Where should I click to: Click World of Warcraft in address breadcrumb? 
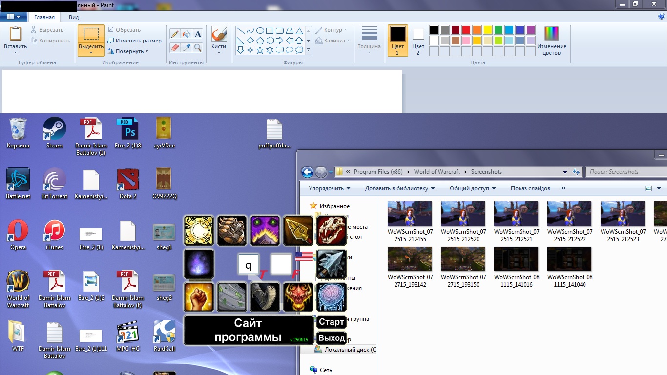(437, 172)
